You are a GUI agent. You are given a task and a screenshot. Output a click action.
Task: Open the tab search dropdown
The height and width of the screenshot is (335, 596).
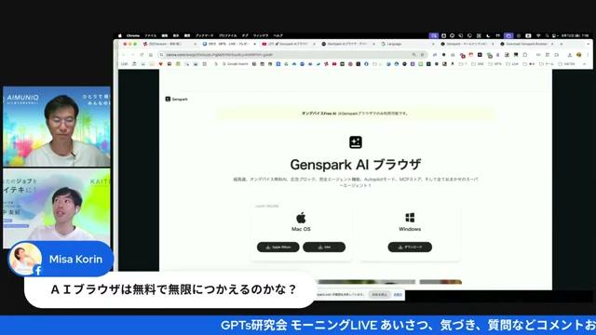588,44
